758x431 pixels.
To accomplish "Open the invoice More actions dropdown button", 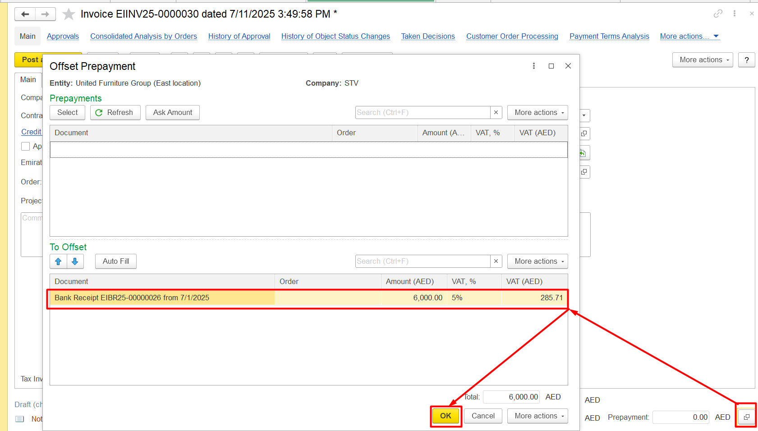I will pyautogui.click(x=703, y=60).
